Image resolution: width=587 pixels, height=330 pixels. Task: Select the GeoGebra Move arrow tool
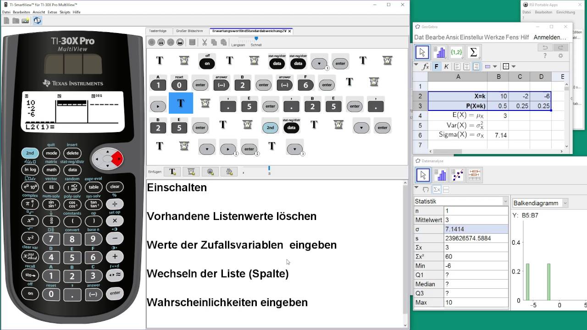423,52
